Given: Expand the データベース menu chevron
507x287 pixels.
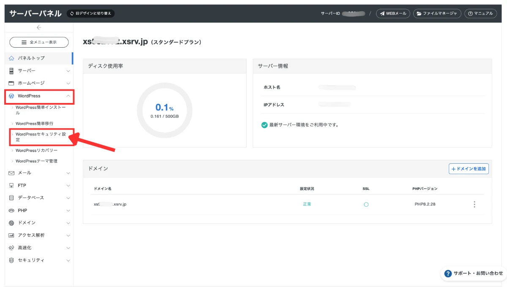Looking at the screenshot, I should click(68, 198).
